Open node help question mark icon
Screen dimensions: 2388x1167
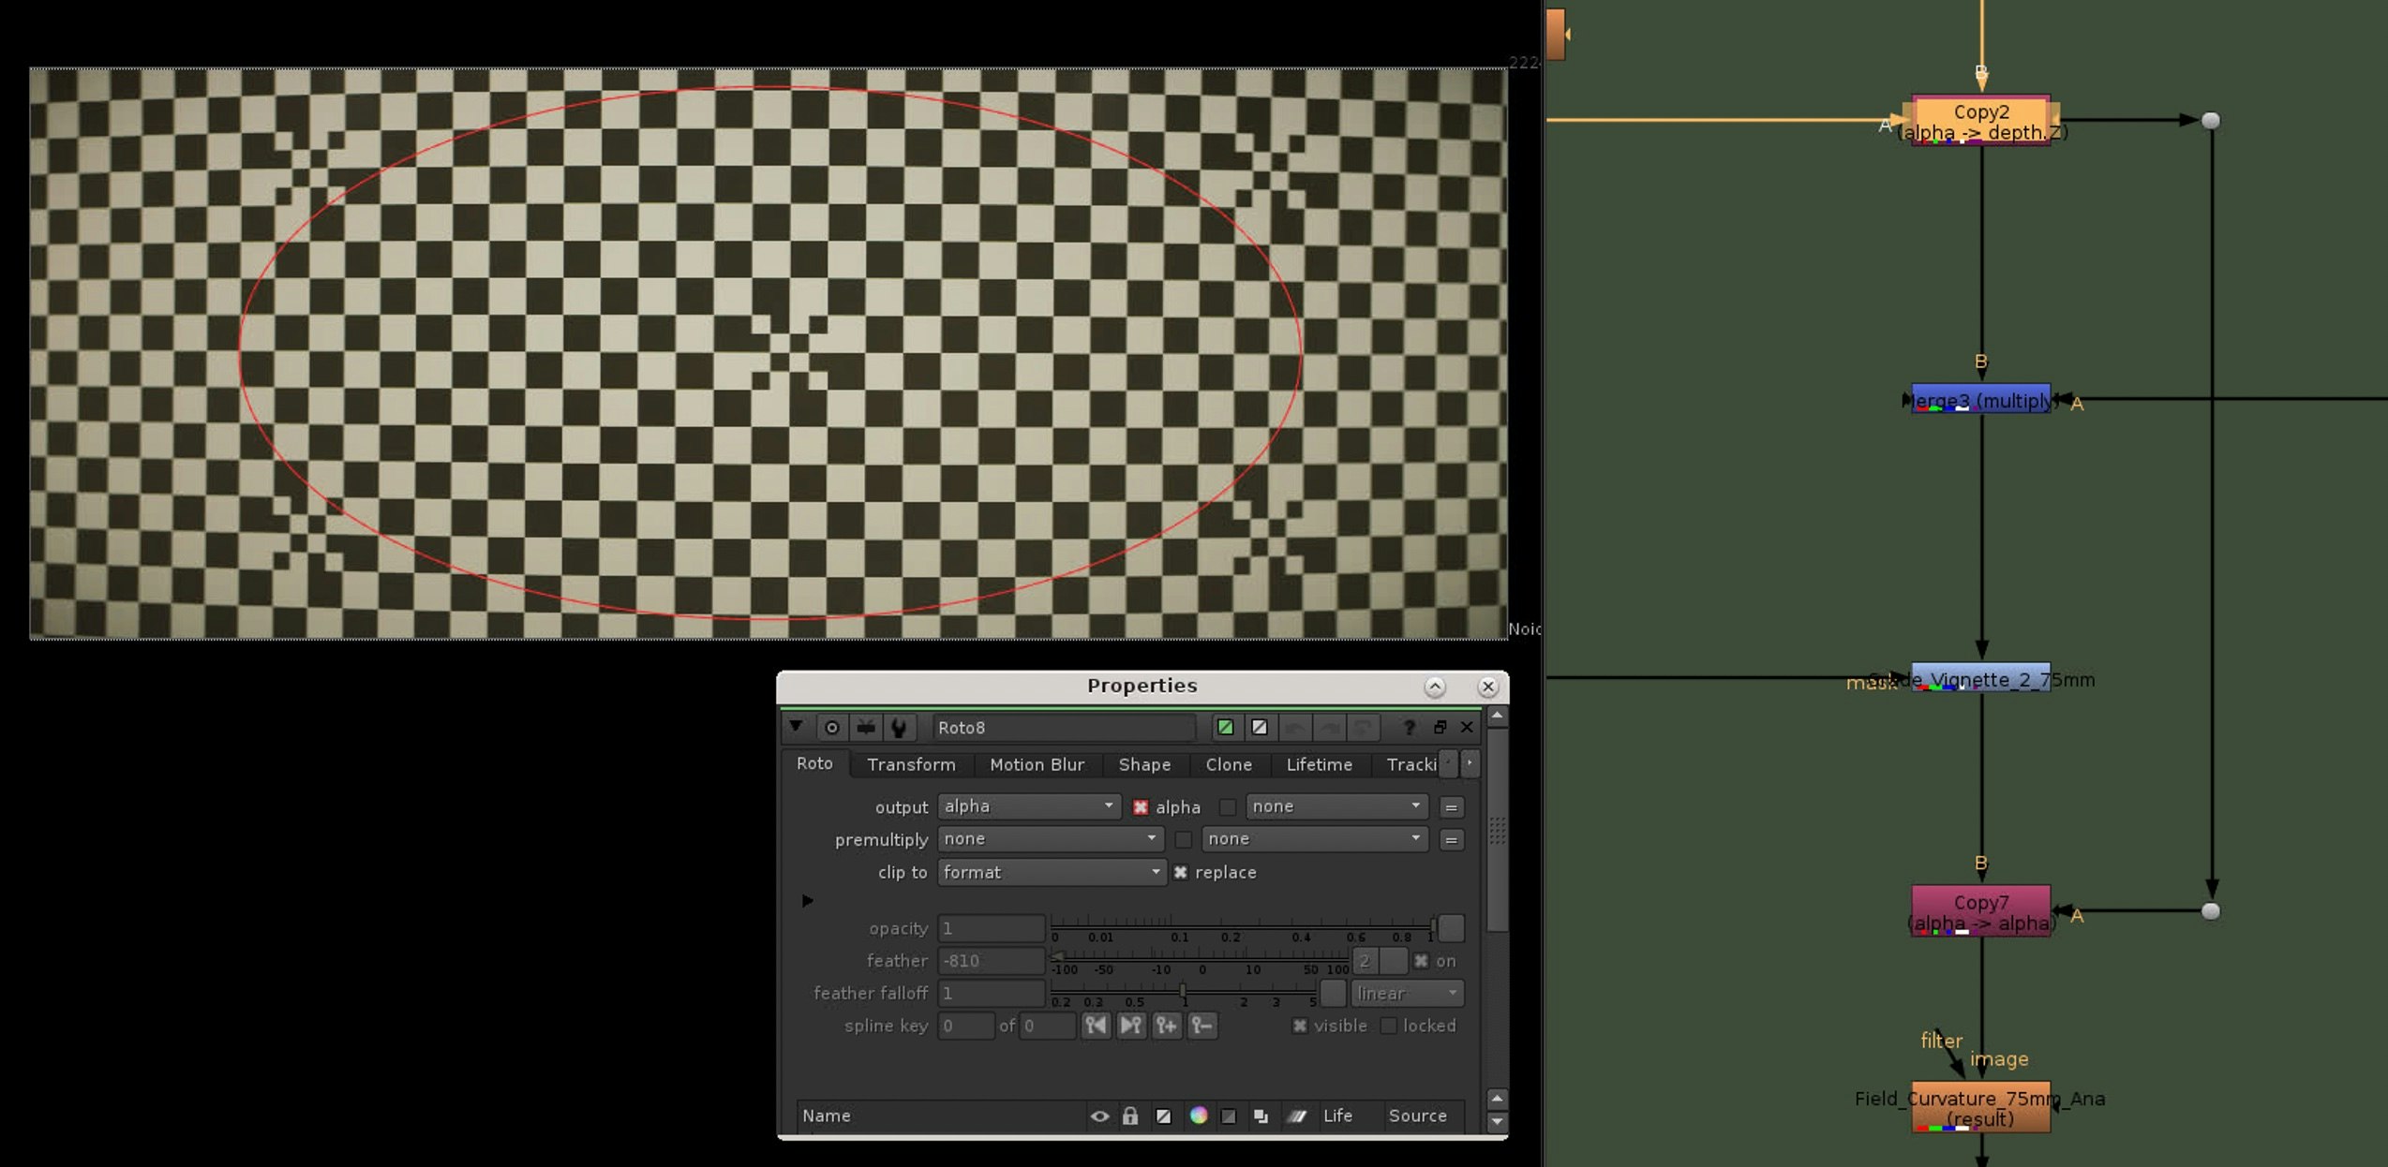(x=1408, y=728)
